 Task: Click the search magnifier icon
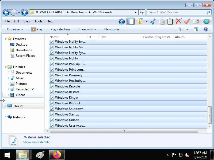208,12
